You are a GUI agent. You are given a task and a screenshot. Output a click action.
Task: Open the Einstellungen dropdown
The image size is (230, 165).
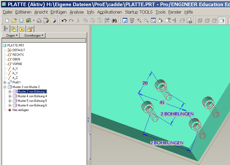tap(33, 35)
